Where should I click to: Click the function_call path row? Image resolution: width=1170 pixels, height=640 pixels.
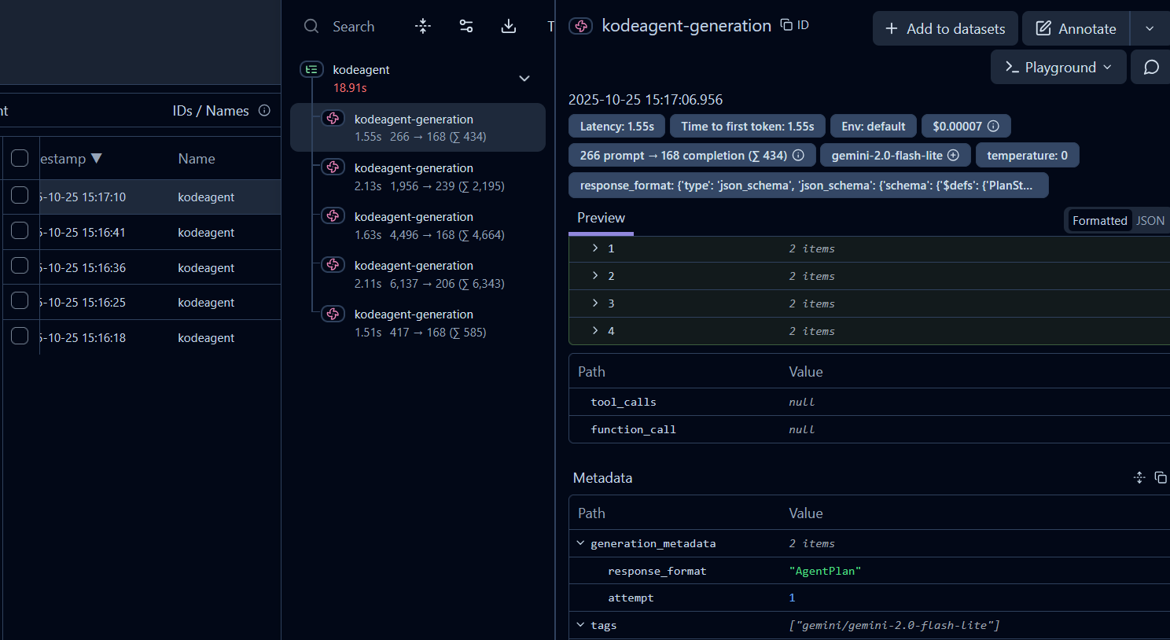click(x=869, y=429)
